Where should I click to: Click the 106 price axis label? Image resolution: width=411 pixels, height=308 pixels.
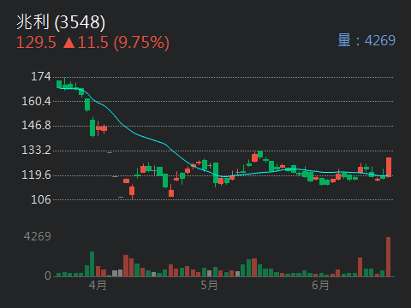[x=41, y=199]
